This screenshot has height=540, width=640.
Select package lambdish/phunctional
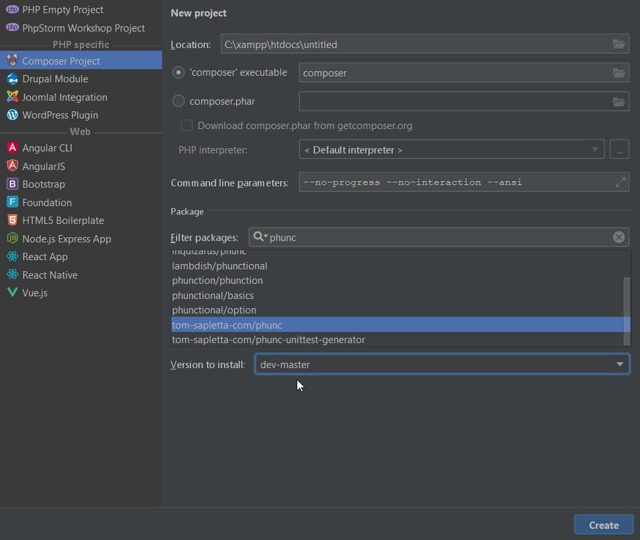(397, 265)
